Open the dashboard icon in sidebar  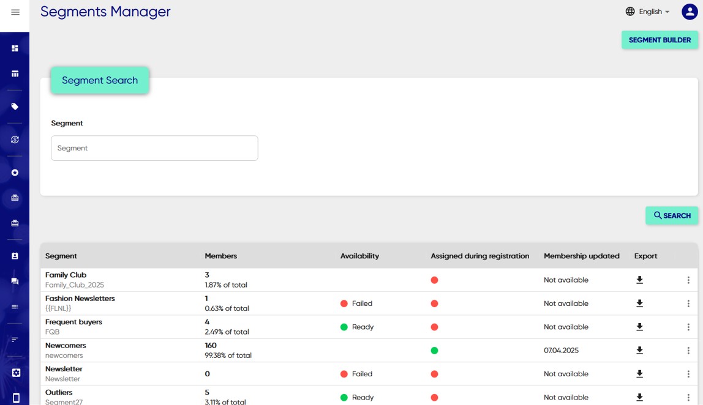15,48
